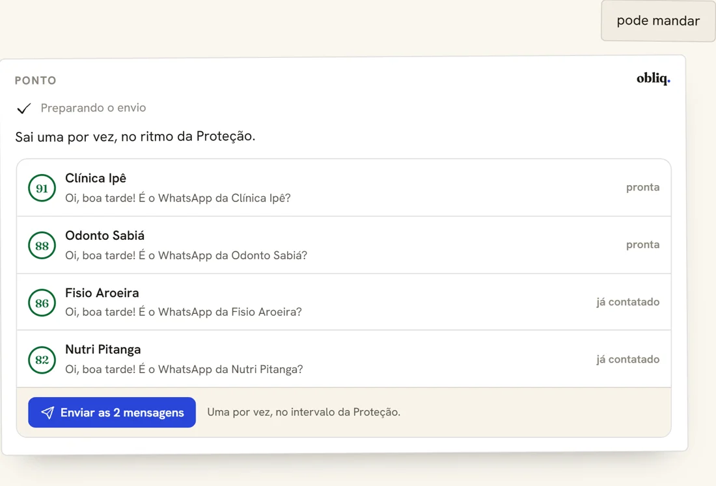
Task: Open the Fisio Aroeira row title
Action: pos(102,292)
